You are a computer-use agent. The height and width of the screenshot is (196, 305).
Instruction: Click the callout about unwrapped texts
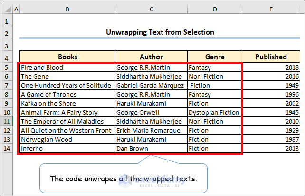point(123,179)
